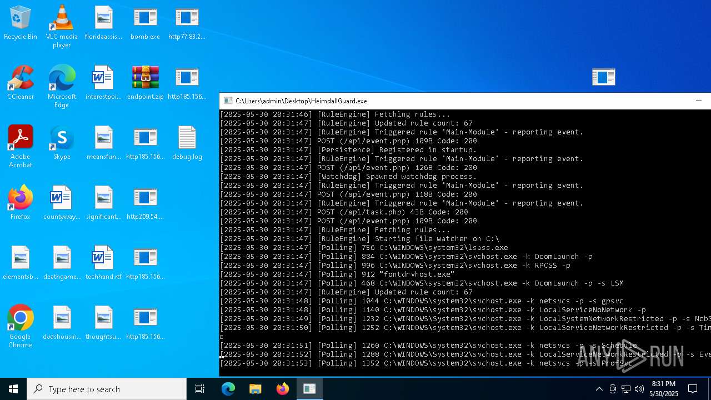Viewport: 711px width, 400px height.
Task: Select http185.156... file beside thoughtsu...
Action: (145, 323)
